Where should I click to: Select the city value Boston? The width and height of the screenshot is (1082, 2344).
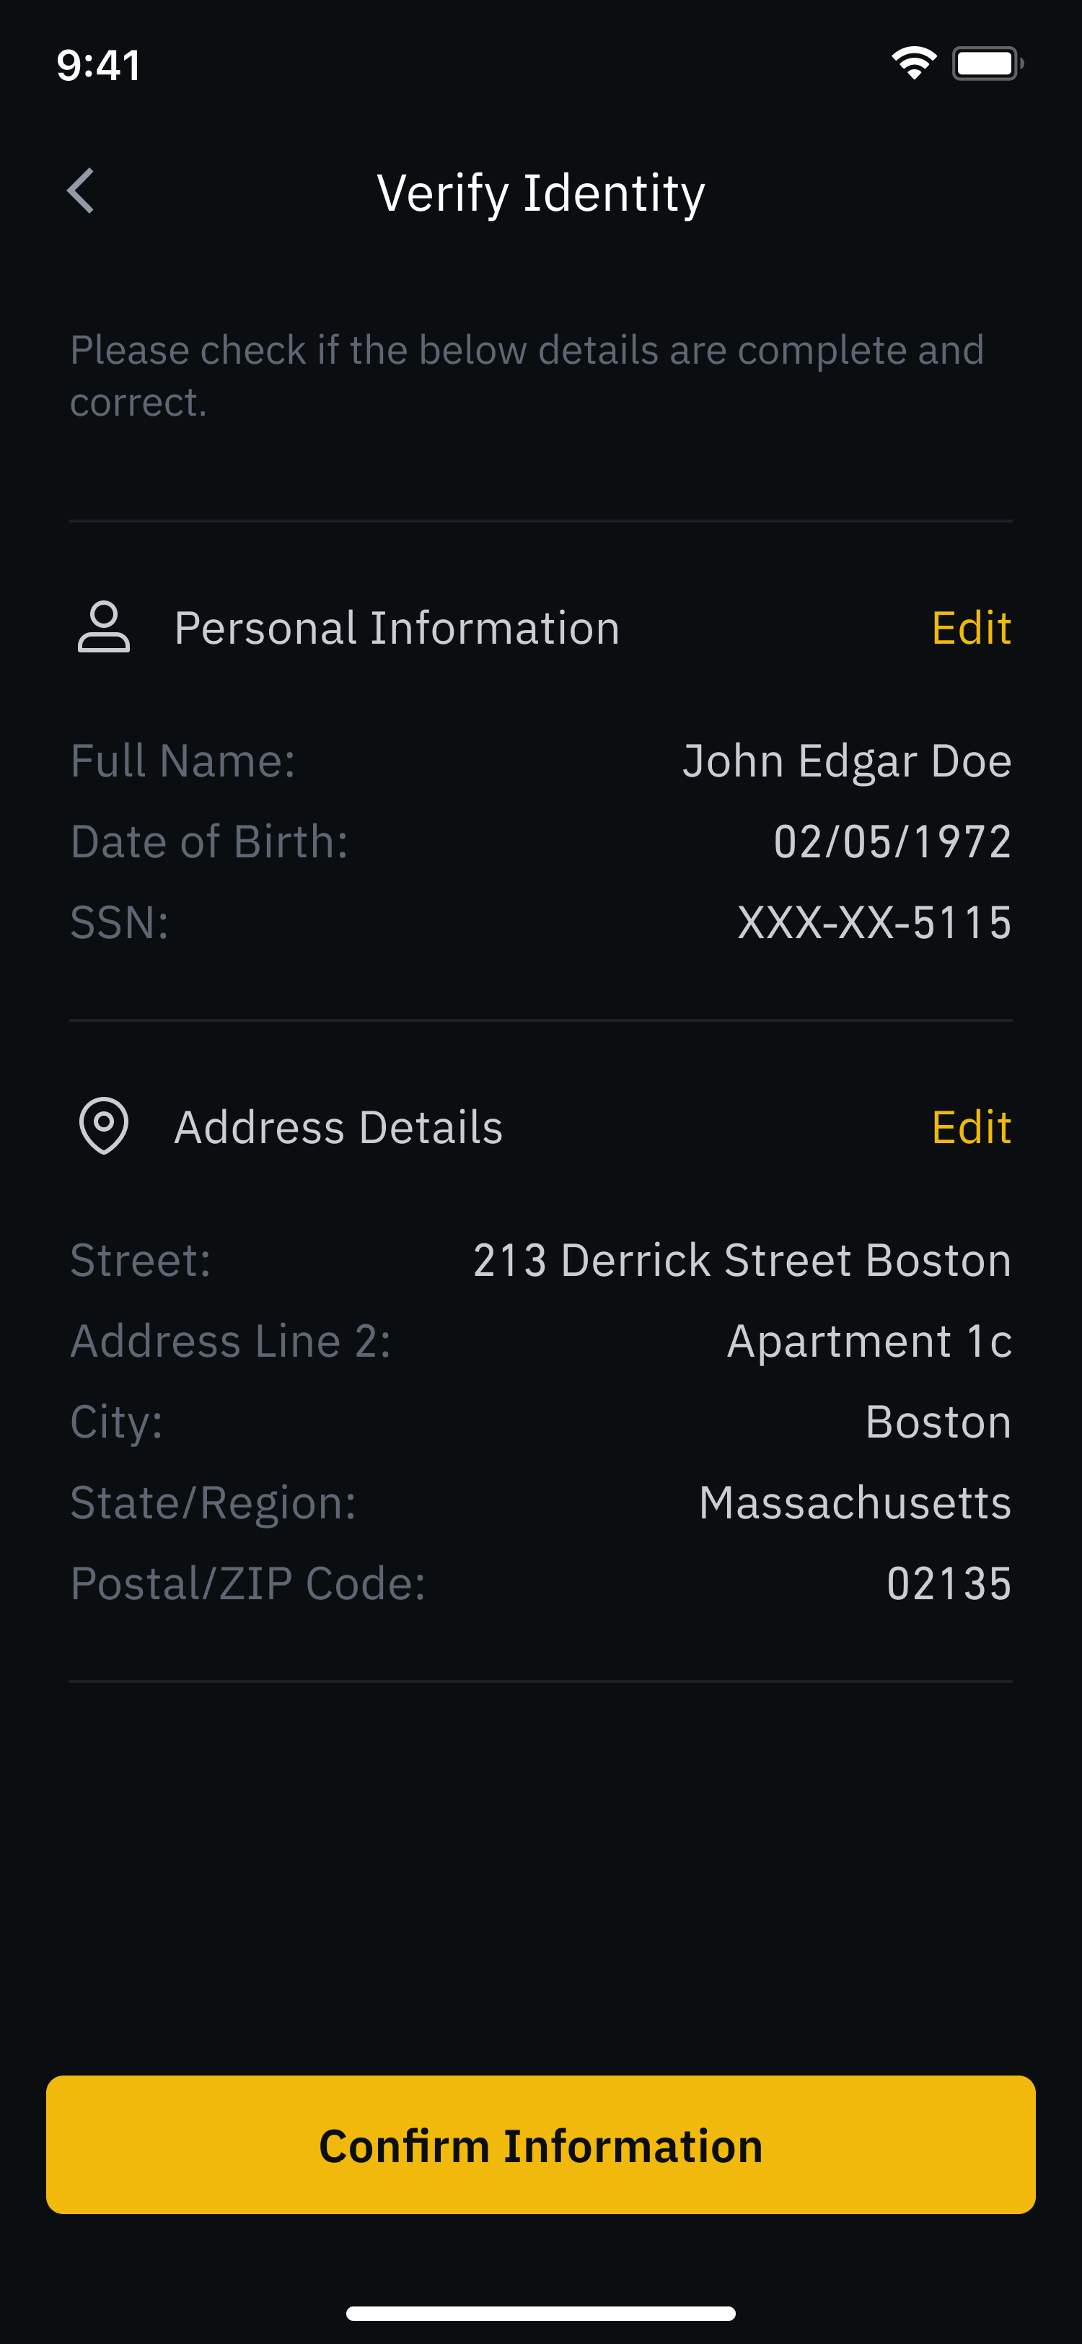coord(938,1421)
